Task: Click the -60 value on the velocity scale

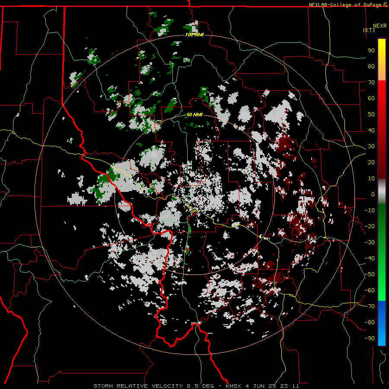Action: (x=370, y=290)
